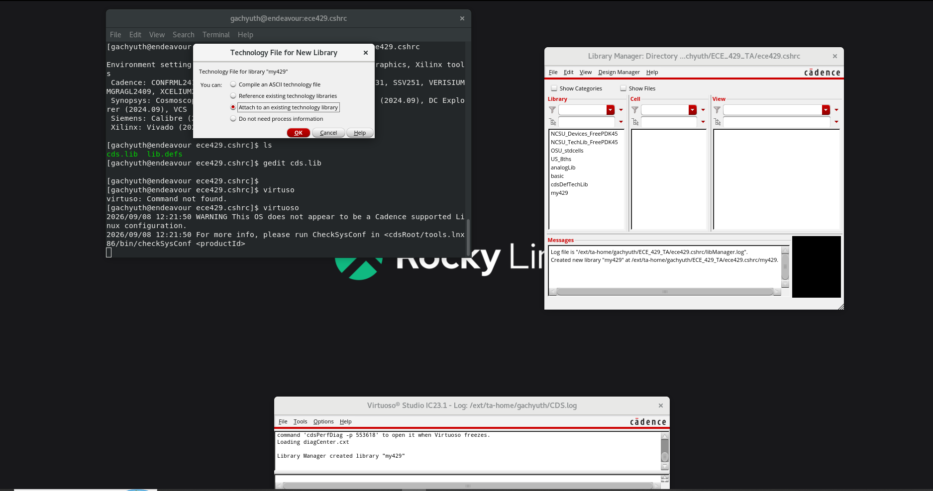Select analogLib library

point(563,167)
